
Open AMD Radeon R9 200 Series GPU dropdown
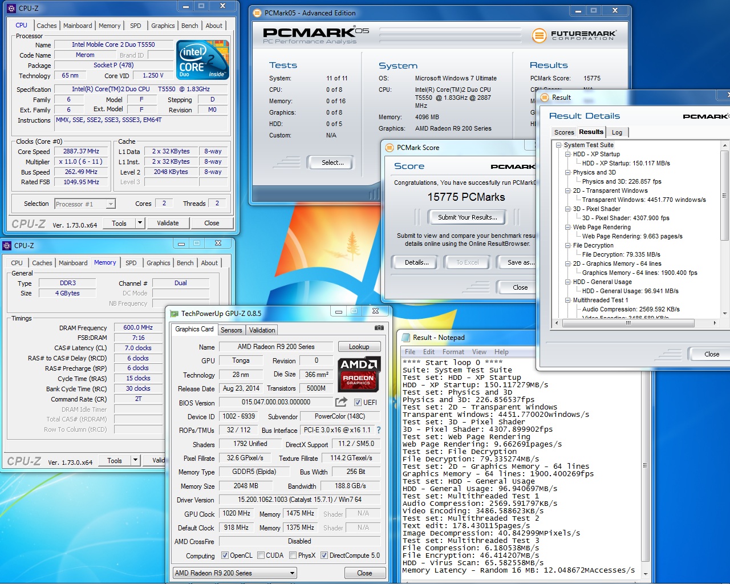(234, 573)
